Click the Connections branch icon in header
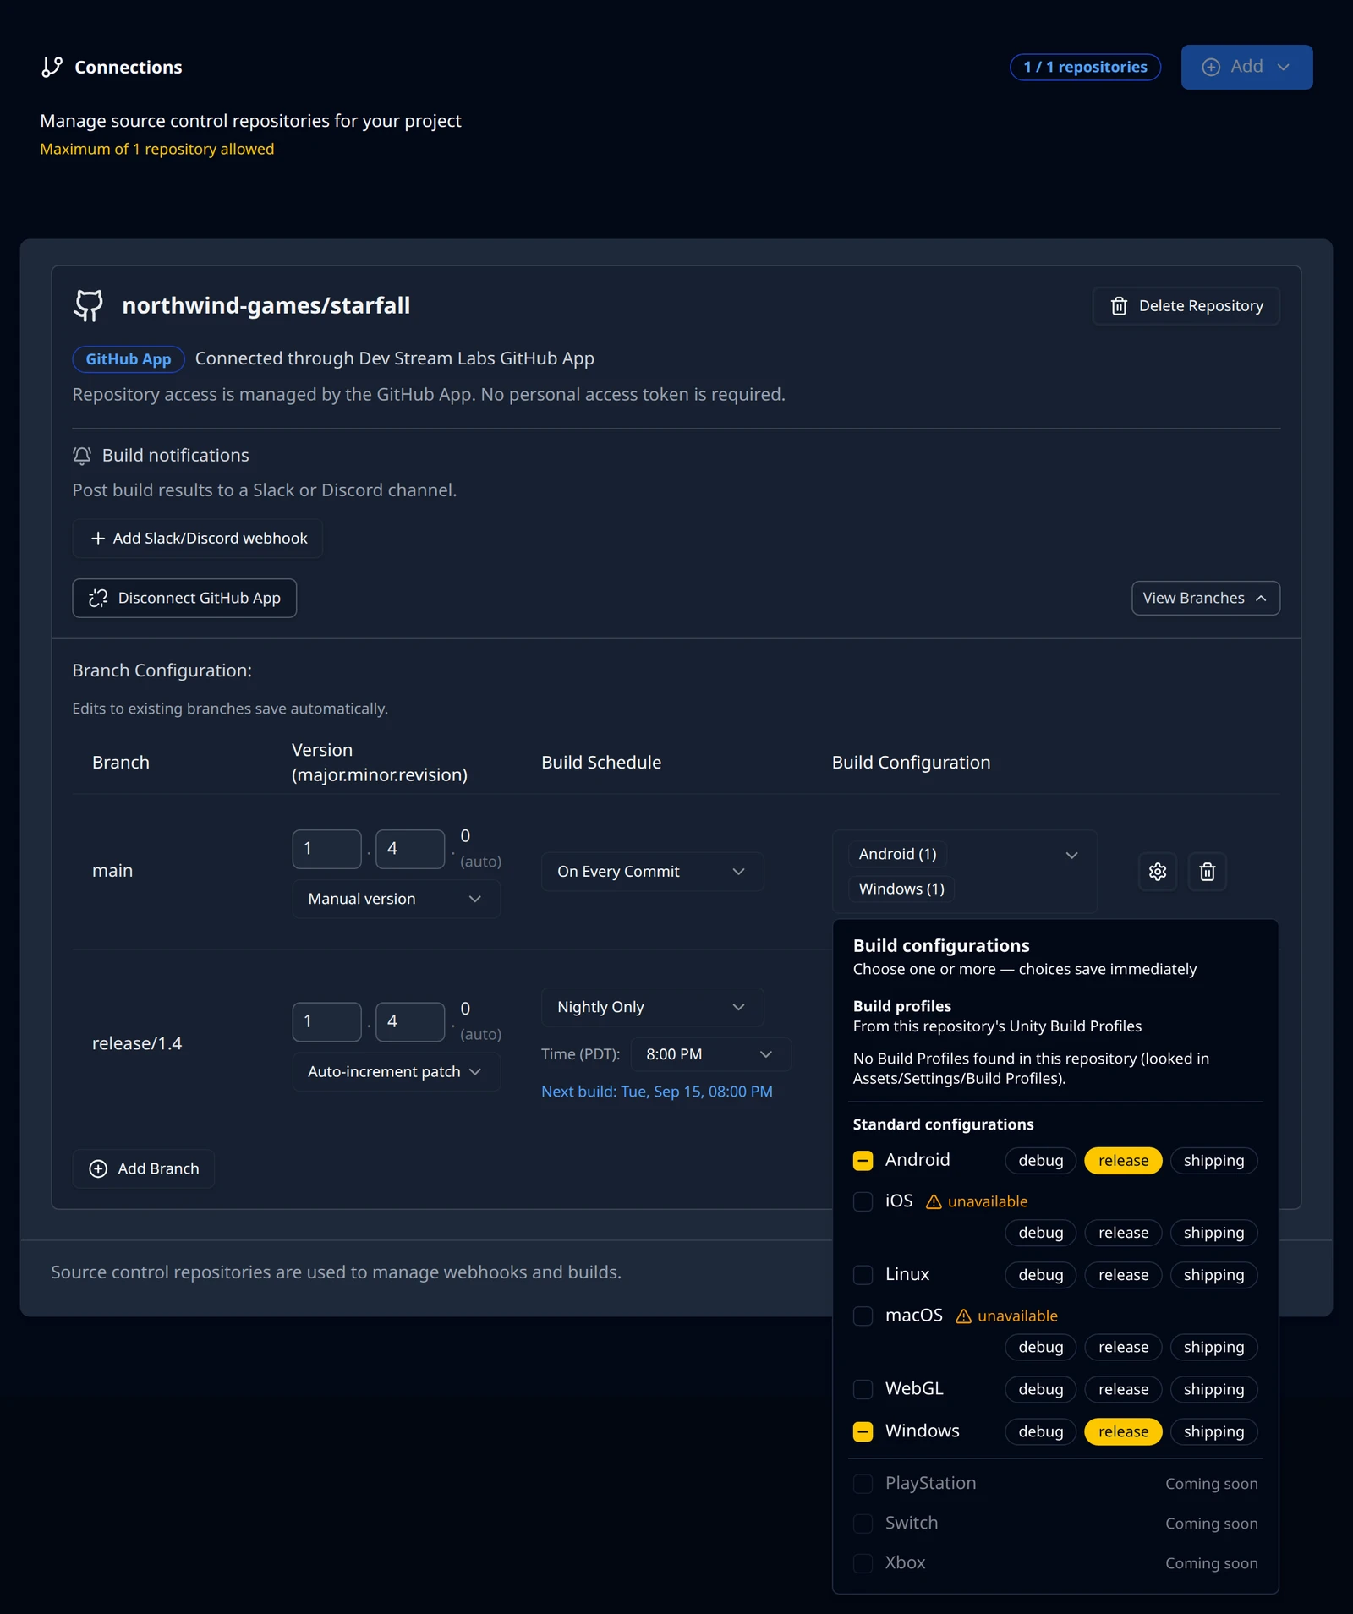1353x1614 pixels. [x=52, y=67]
